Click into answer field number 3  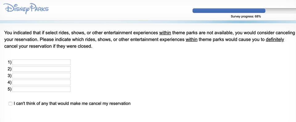(42, 76)
